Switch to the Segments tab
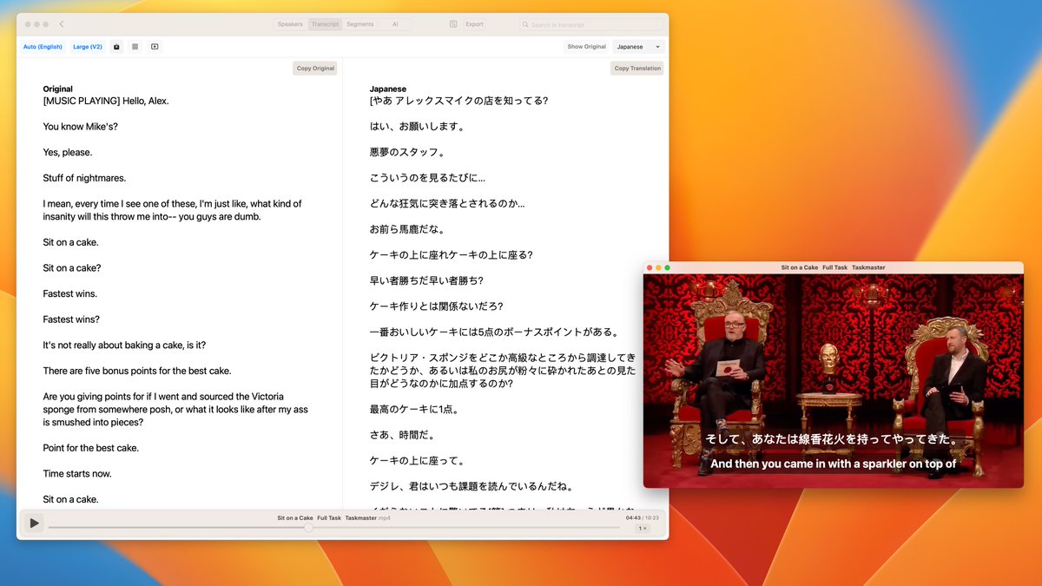The width and height of the screenshot is (1042, 586). [x=359, y=24]
